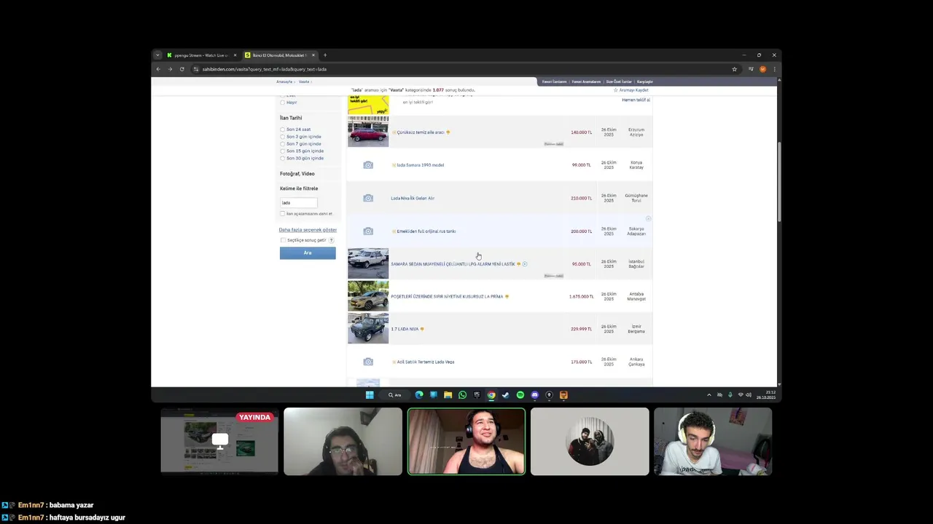This screenshot has height=524, width=933.
Task: Open Favori İlanlarım menu item
Action: [555, 82]
